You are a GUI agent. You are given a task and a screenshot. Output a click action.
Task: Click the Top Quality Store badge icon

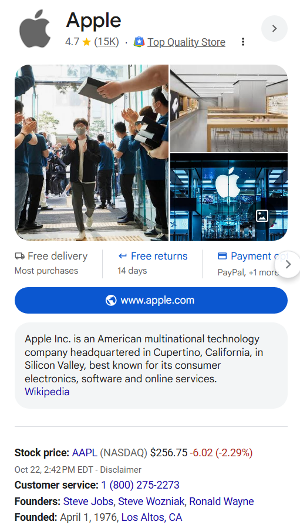tap(139, 42)
